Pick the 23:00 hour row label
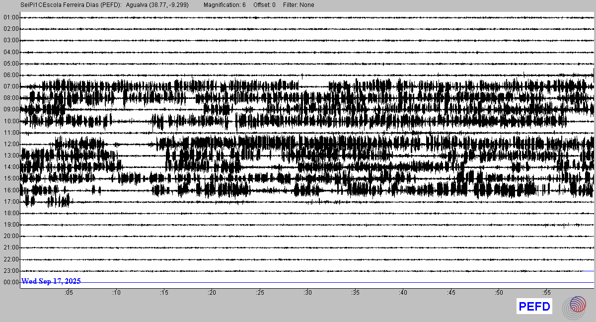 [x=10, y=271]
